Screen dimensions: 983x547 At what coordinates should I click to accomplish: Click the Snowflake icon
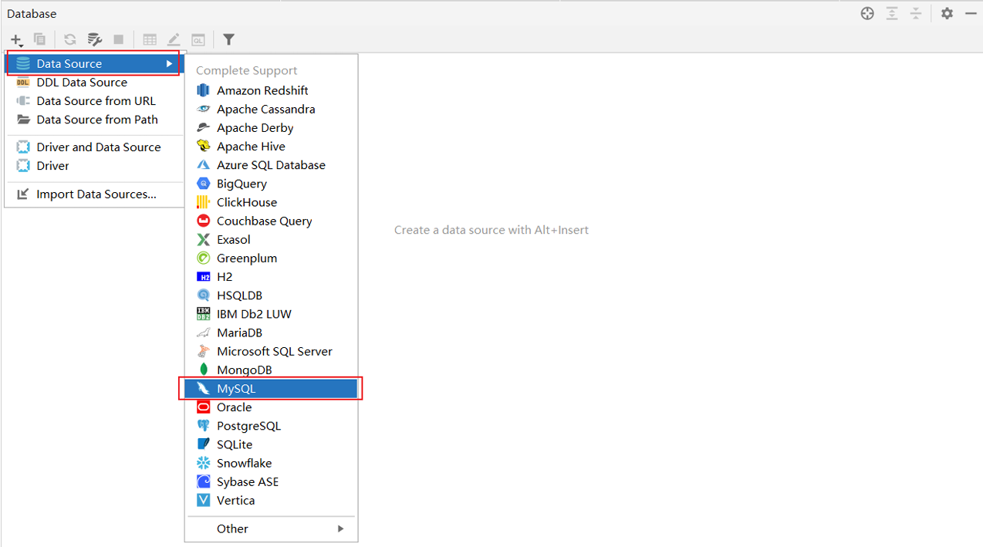204,463
